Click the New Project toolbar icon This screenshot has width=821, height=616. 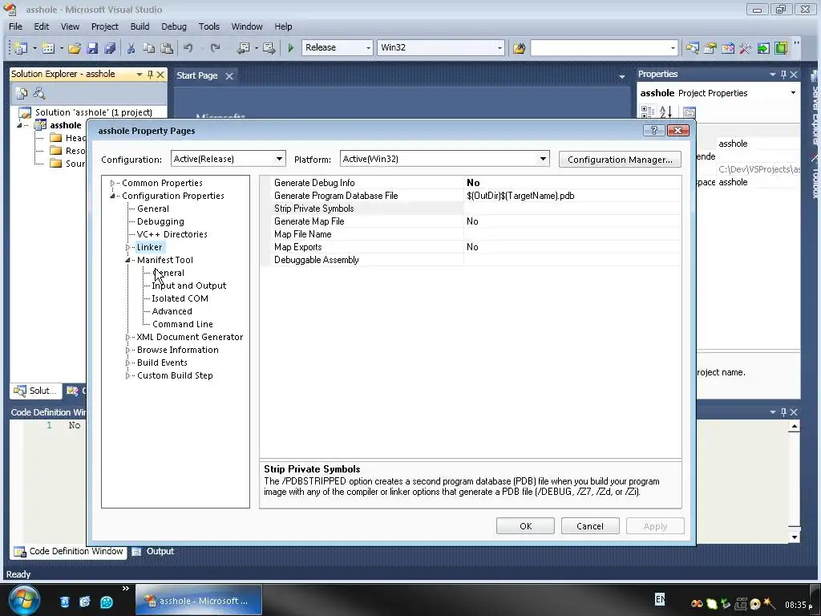pyautogui.click(x=21, y=47)
